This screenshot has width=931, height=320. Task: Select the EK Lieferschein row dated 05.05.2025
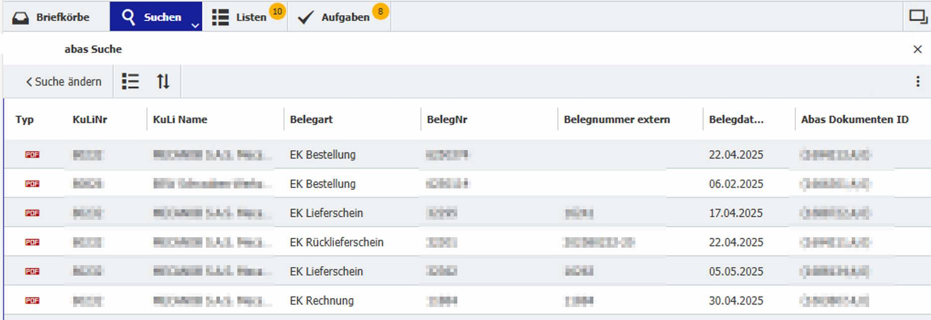467,271
